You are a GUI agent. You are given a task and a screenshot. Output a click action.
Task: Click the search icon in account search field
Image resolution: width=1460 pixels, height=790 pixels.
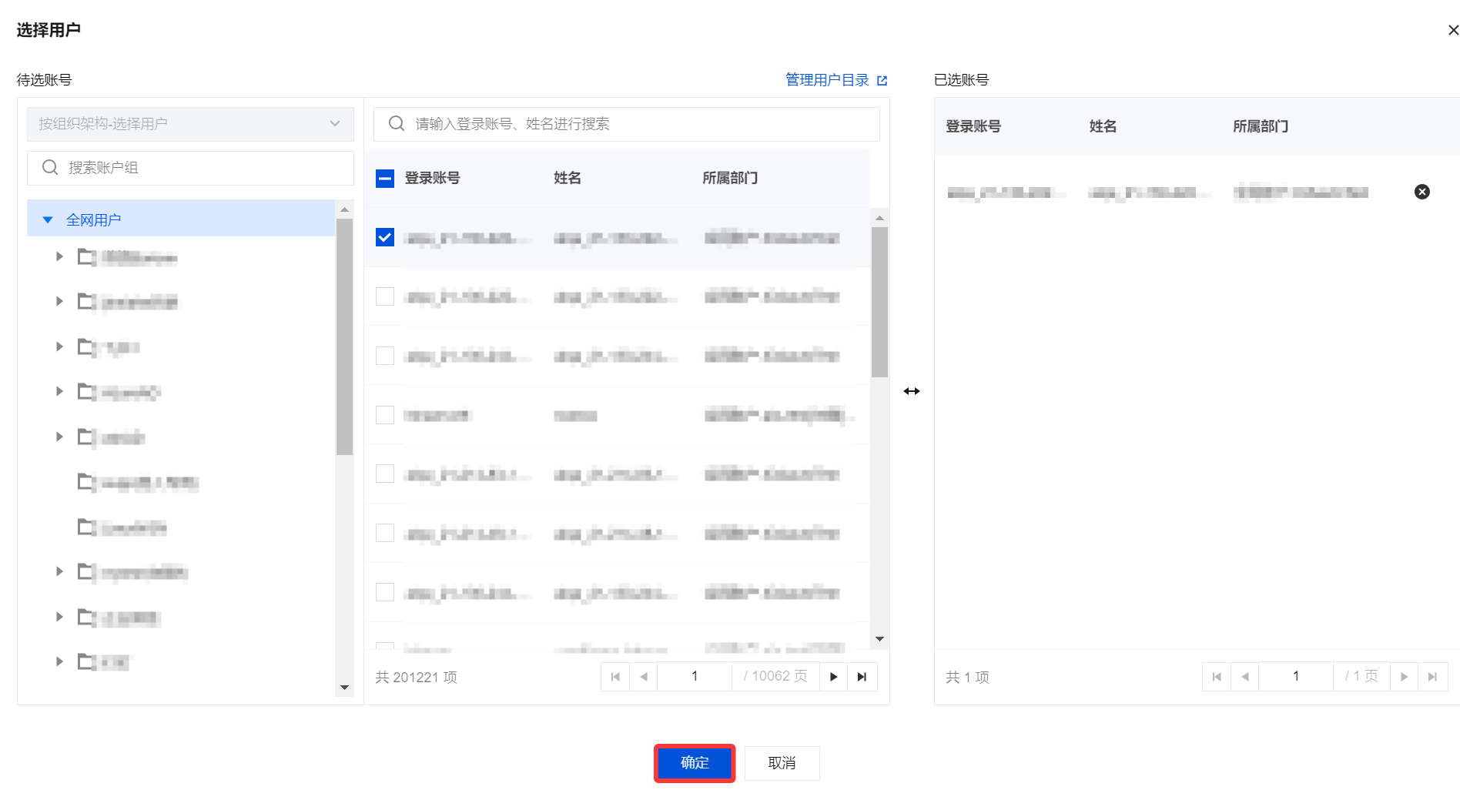click(397, 124)
